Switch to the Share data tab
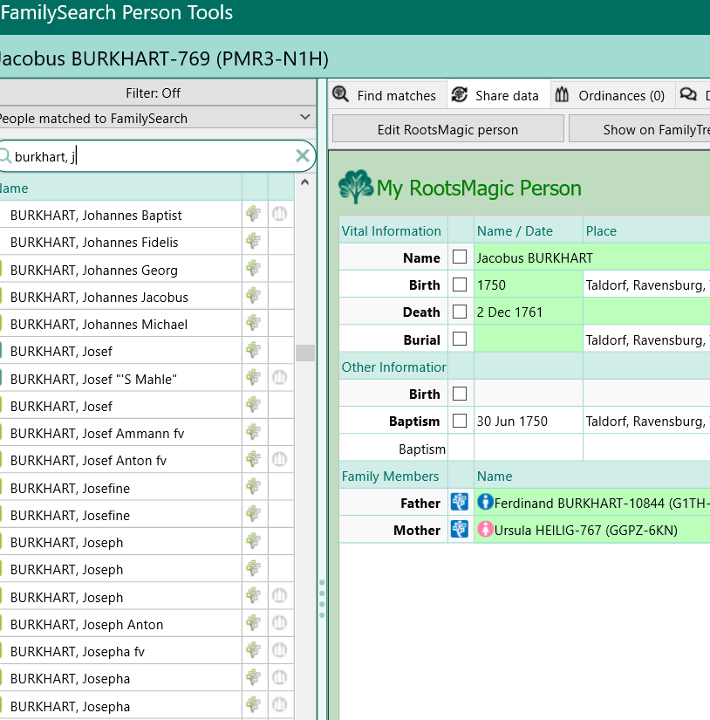Screen dimensions: 710x720 (499, 95)
